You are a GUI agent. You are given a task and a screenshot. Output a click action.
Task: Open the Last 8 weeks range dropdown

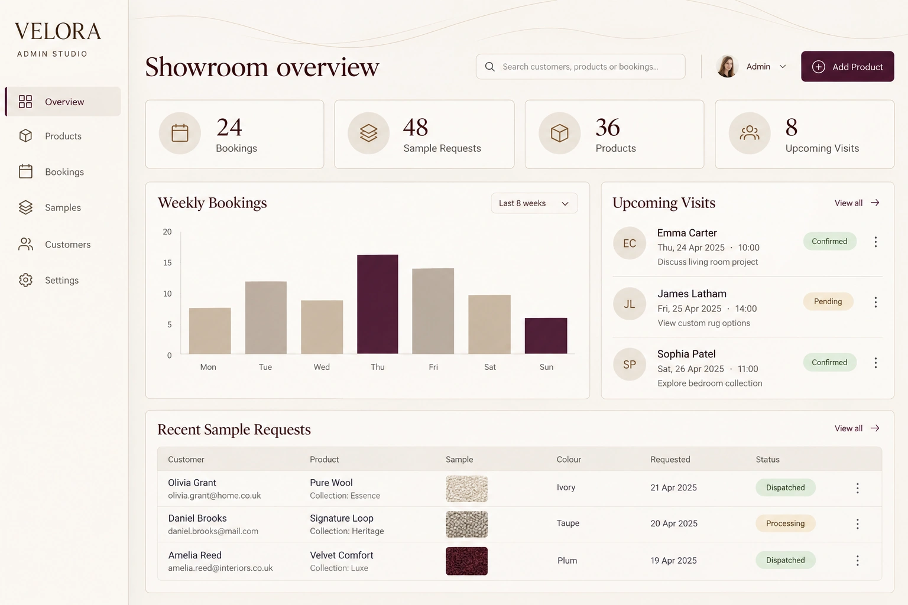[534, 203]
